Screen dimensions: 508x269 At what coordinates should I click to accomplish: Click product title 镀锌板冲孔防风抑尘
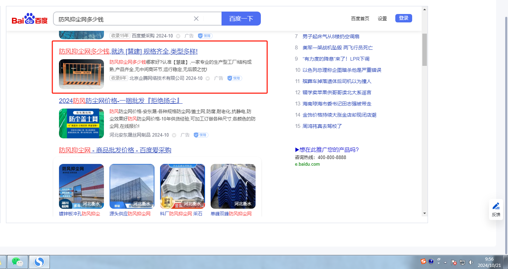[79, 214]
